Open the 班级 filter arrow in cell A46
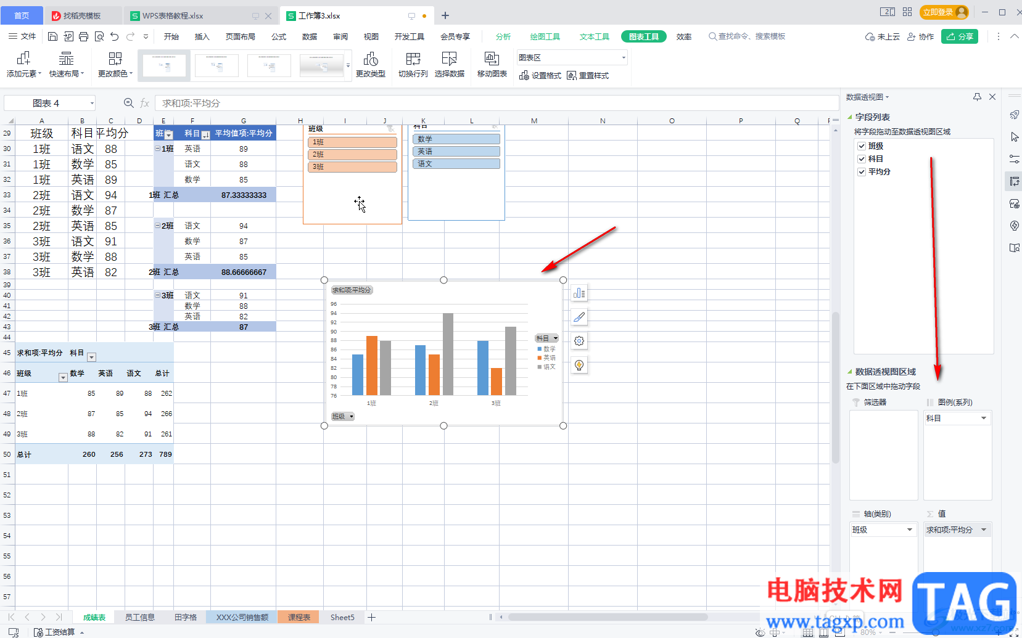 pyautogui.click(x=63, y=377)
